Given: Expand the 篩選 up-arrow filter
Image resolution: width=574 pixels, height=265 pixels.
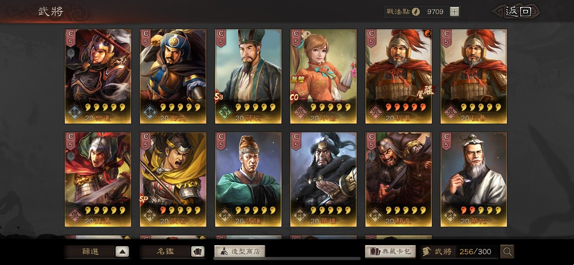Looking at the screenshot, I should [122, 252].
